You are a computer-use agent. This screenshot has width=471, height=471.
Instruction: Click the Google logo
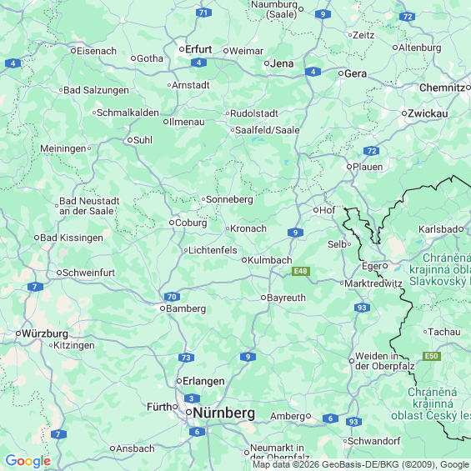click(x=28, y=461)
